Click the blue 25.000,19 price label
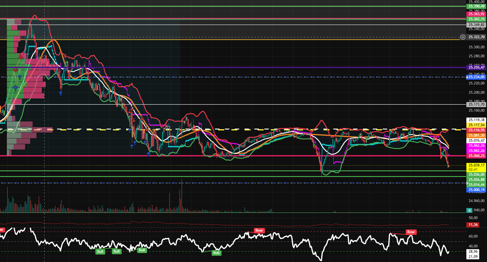The image size is (487, 262). [477, 190]
